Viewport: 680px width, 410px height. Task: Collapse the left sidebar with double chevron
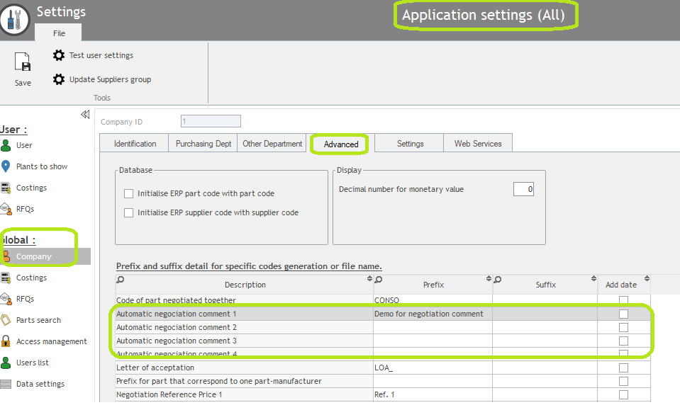pyautogui.click(x=85, y=115)
